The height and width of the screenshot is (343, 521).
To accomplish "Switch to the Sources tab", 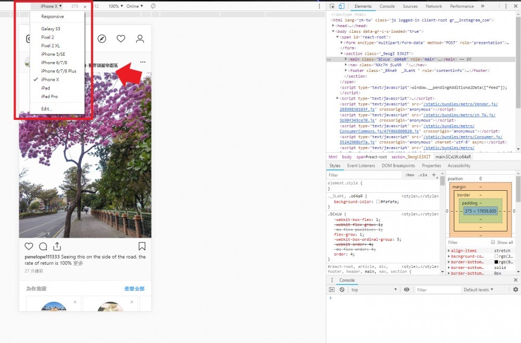I will (x=410, y=6).
